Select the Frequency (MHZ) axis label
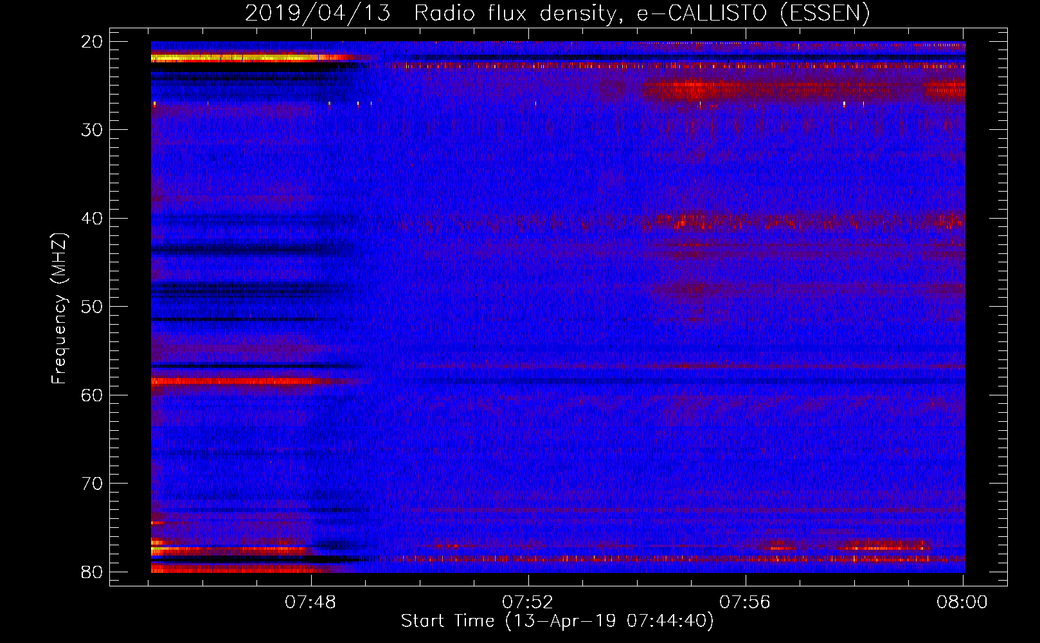 (59, 308)
